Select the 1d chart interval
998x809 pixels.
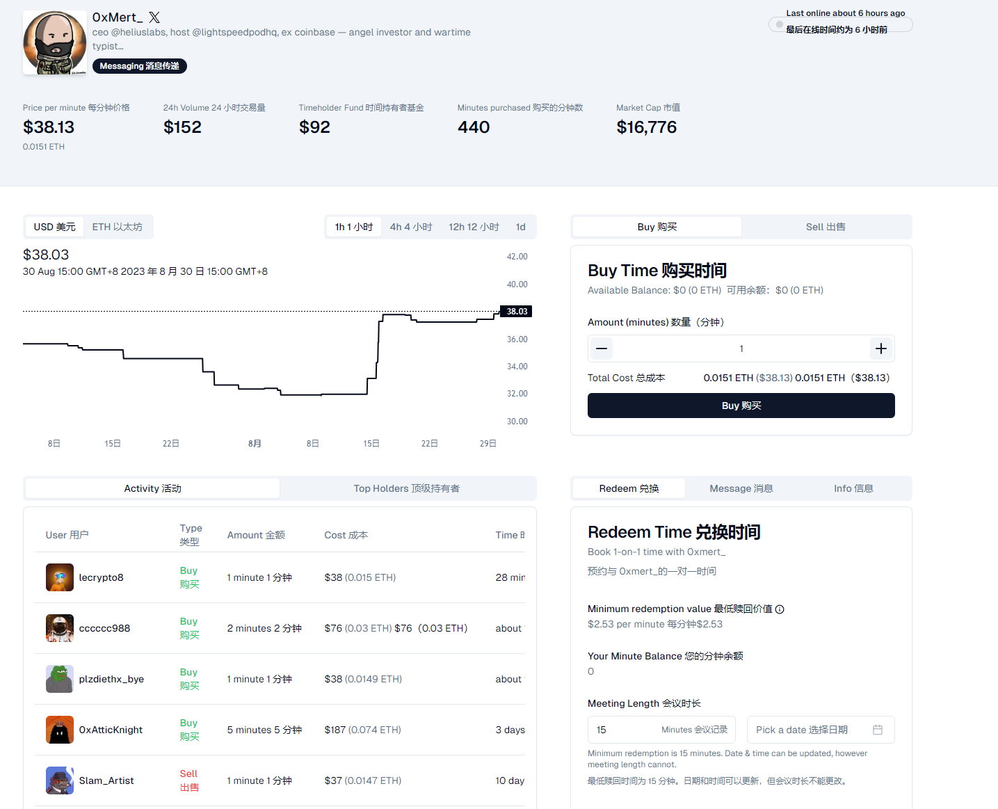520,227
